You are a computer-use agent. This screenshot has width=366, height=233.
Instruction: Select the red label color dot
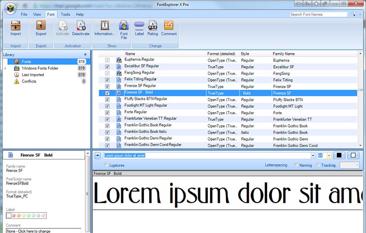pyautogui.click(x=14, y=216)
